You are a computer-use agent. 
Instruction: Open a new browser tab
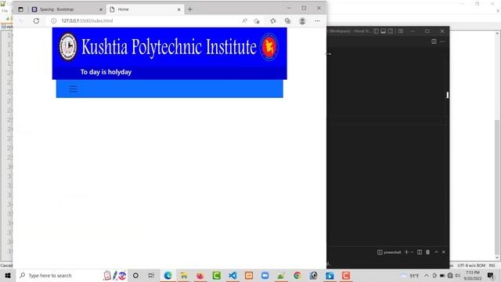[190, 9]
